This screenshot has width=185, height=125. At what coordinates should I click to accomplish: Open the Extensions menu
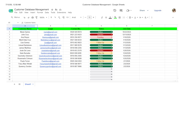(x=61, y=13)
